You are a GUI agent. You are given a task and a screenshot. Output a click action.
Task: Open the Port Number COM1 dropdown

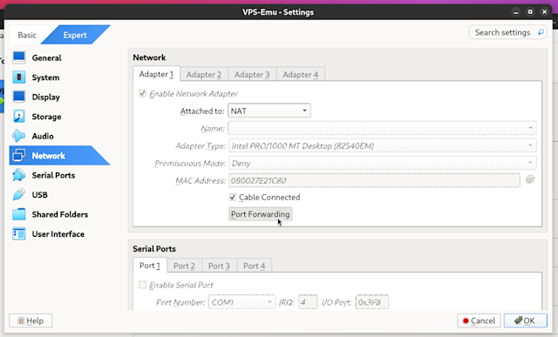coord(242,302)
